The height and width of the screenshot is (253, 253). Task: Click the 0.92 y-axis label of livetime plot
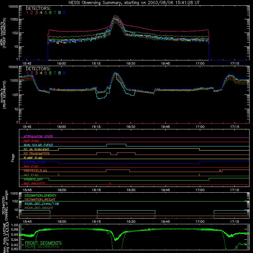(x=15, y=245)
